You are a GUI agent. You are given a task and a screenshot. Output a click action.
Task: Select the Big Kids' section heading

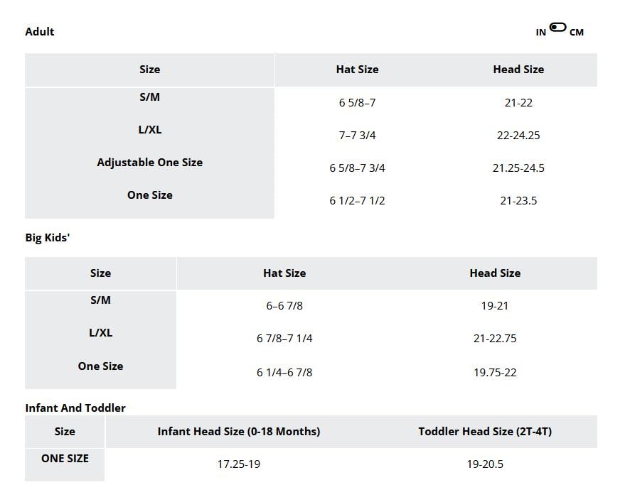click(x=48, y=238)
